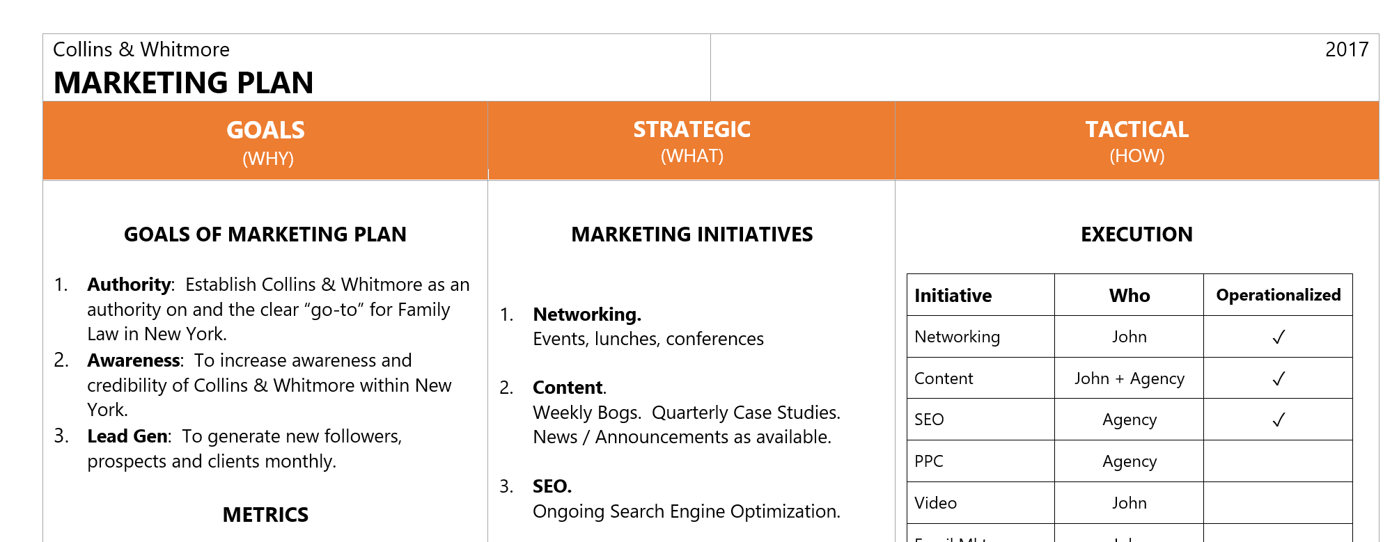Click the Lead Gen goal label
This screenshot has height=542, width=1399.
coord(127,436)
